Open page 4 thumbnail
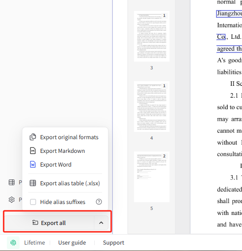The height and width of the screenshot is (251, 242). click(x=152, y=107)
